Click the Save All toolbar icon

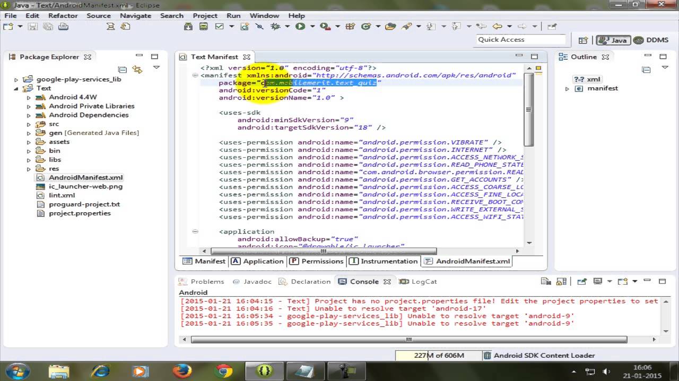pos(48,26)
